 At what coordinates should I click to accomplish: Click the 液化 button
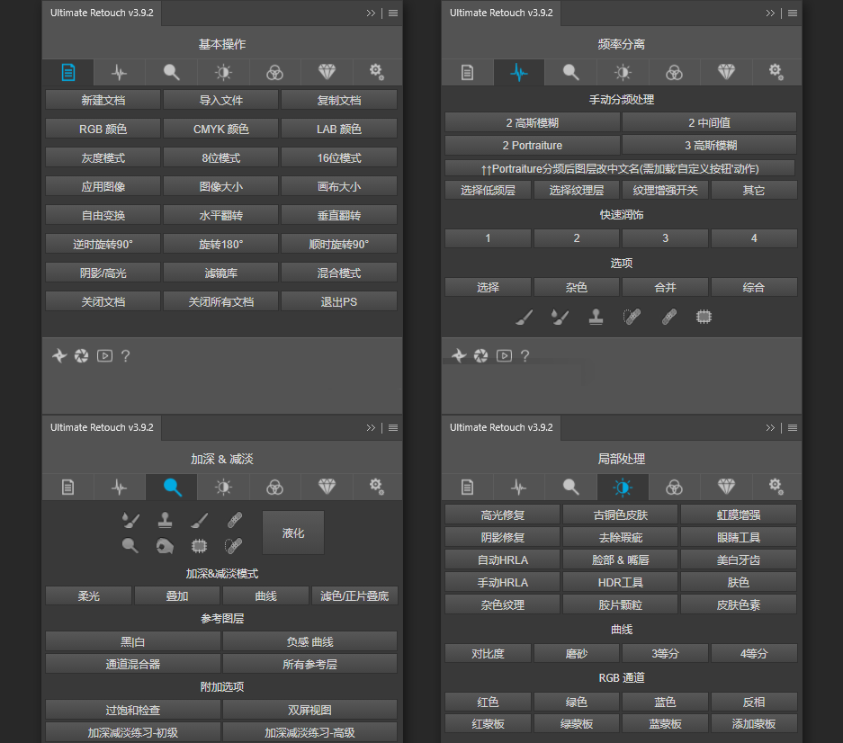tap(293, 533)
